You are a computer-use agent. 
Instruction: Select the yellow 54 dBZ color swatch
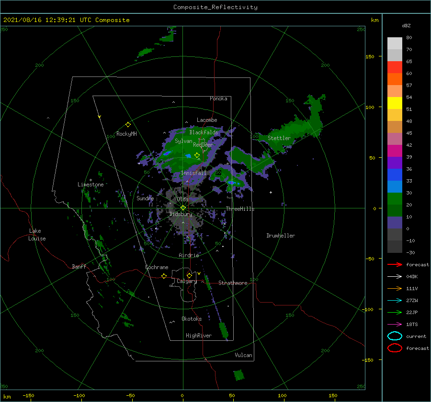click(395, 103)
